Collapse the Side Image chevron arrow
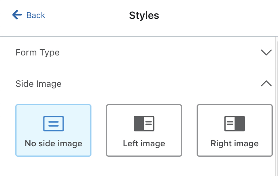 pyautogui.click(x=266, y=84)
